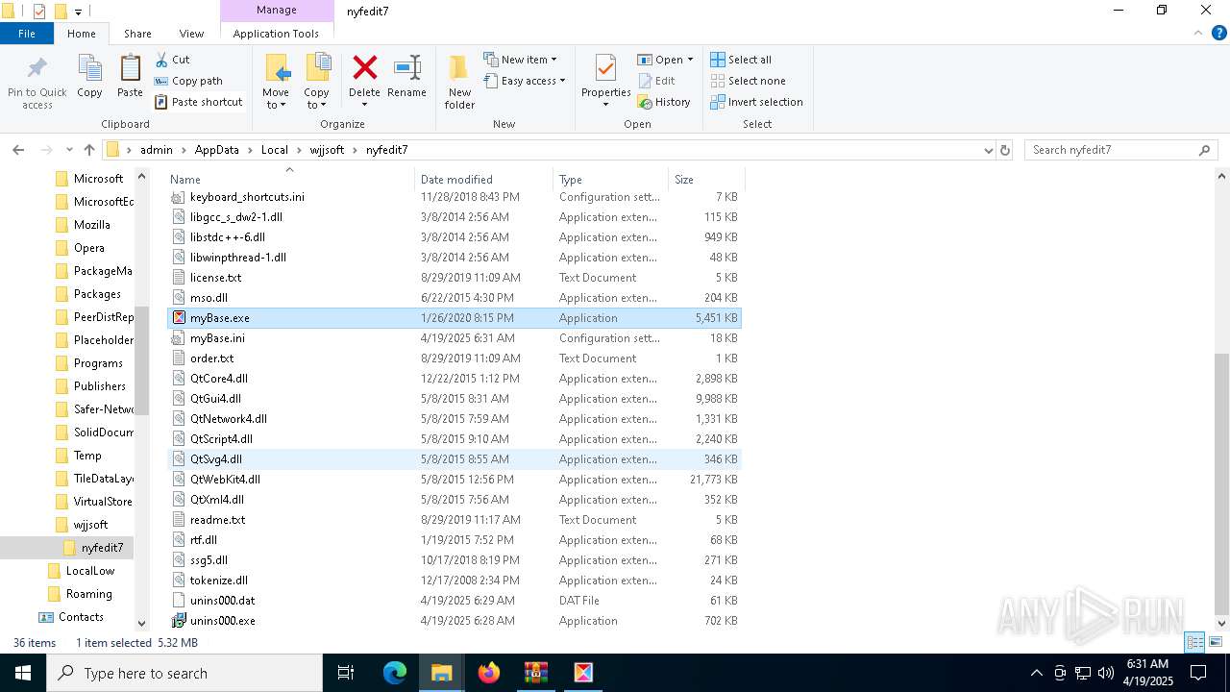This screenshot has height=692, width=1230.
Task: Click the Cut scissors button
Action: 173,60
